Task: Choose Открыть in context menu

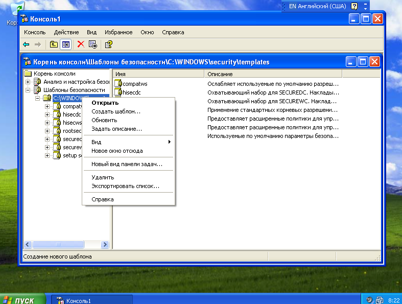Action: [x=128, y=103]
